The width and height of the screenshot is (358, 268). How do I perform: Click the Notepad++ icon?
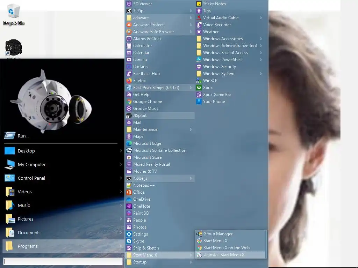click(x=129, y=185)
